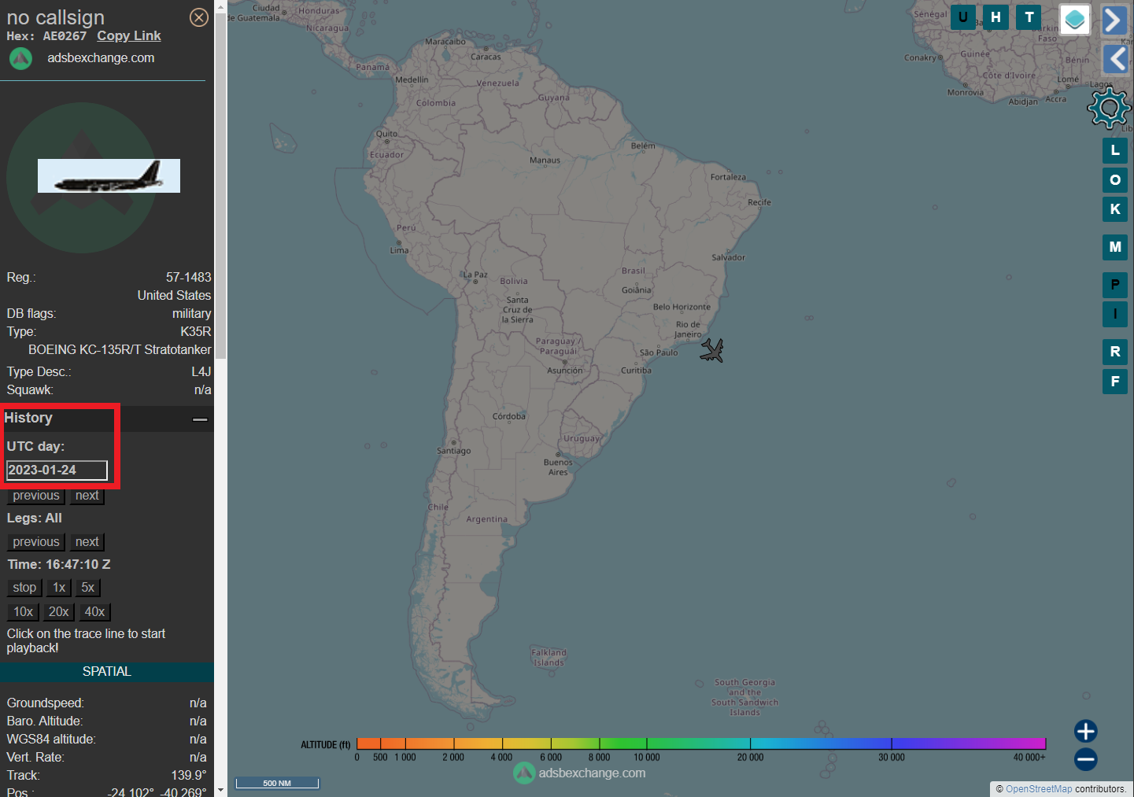Click the Type Desc. value L4J

[201, 372]
